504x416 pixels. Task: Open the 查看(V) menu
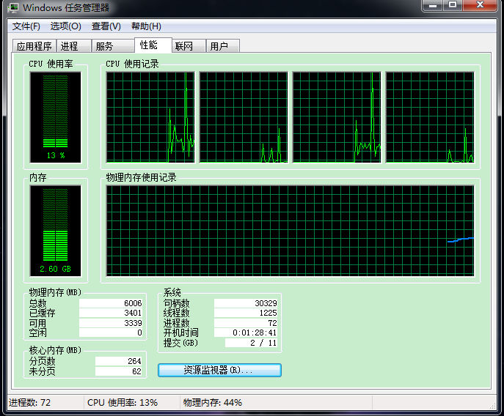click(106, 26)
